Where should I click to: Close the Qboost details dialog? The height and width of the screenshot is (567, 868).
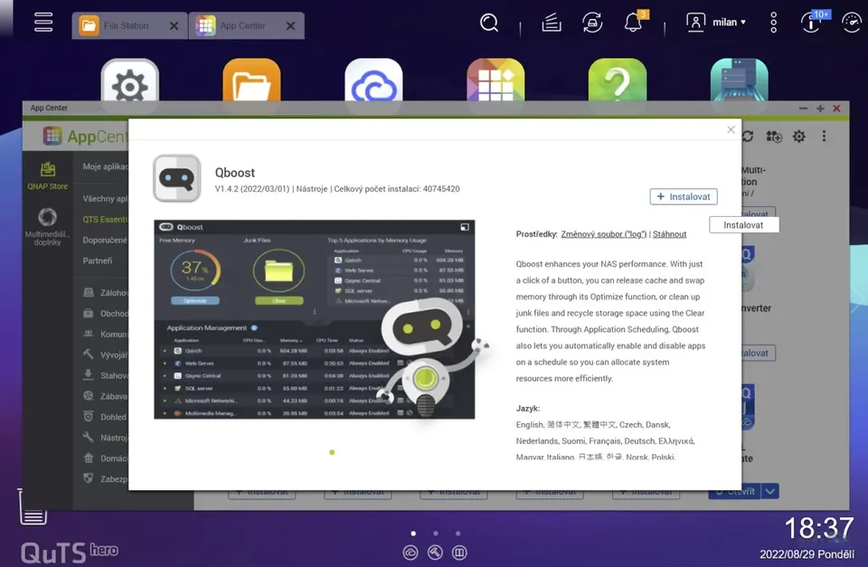pos(731,130)
